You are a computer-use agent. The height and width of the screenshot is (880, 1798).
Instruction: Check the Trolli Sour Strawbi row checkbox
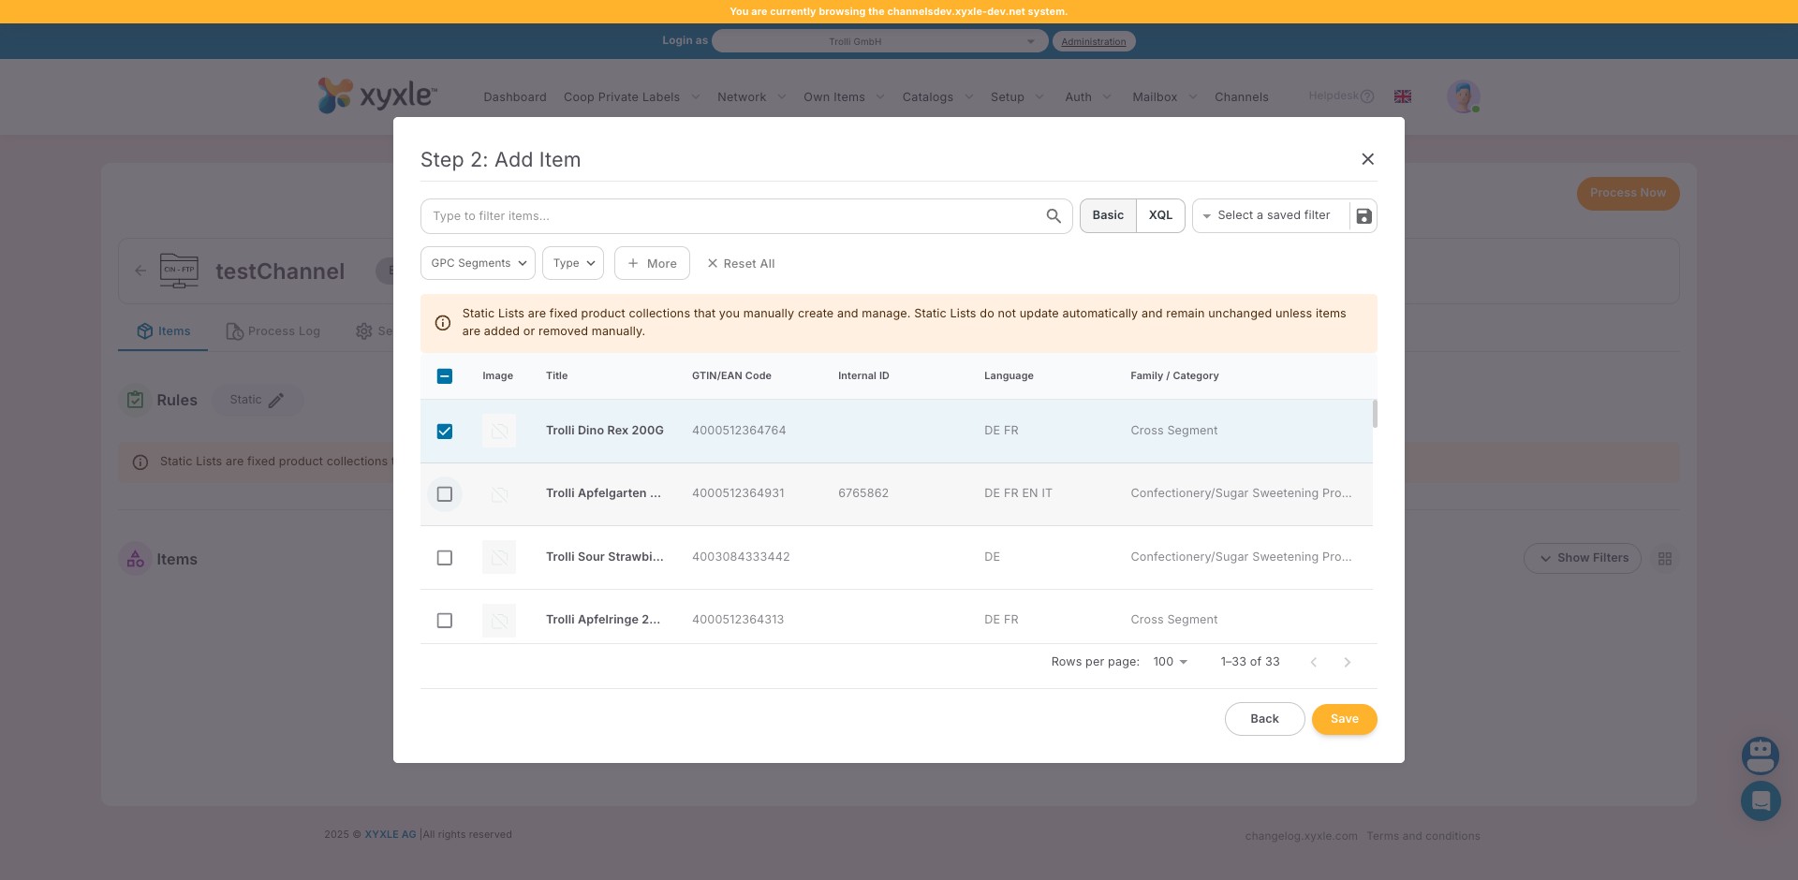coord(445,558)
